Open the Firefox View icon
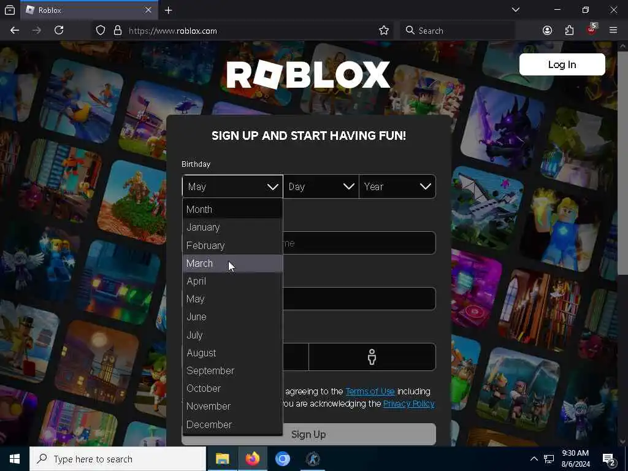Screen dimensions: 628x471 click(x=10, y=10)
